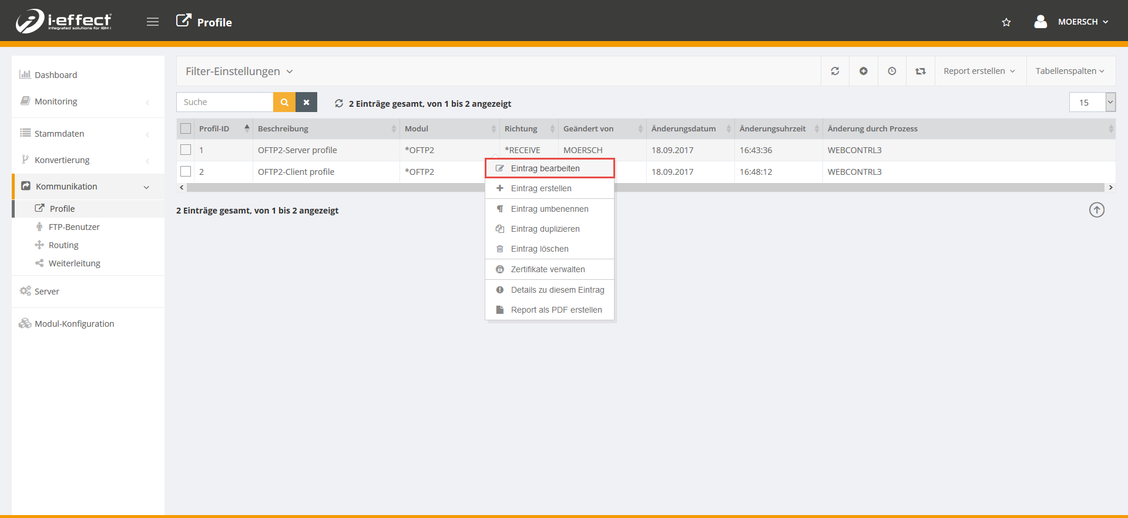Toggle the select-all checkbox in table header
This screenshot has width=1128, height=518.
[x=186, y=128]
